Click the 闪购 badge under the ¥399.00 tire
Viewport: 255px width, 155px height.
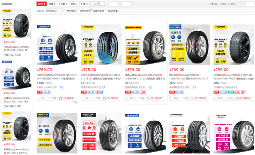coord(143,92)
